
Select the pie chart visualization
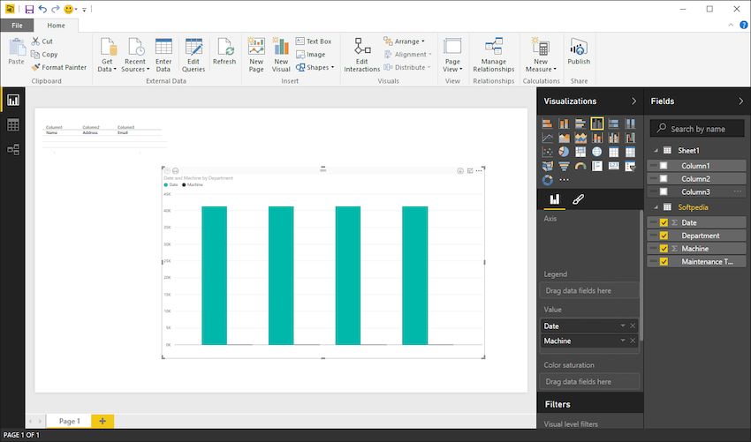[563, 152]
